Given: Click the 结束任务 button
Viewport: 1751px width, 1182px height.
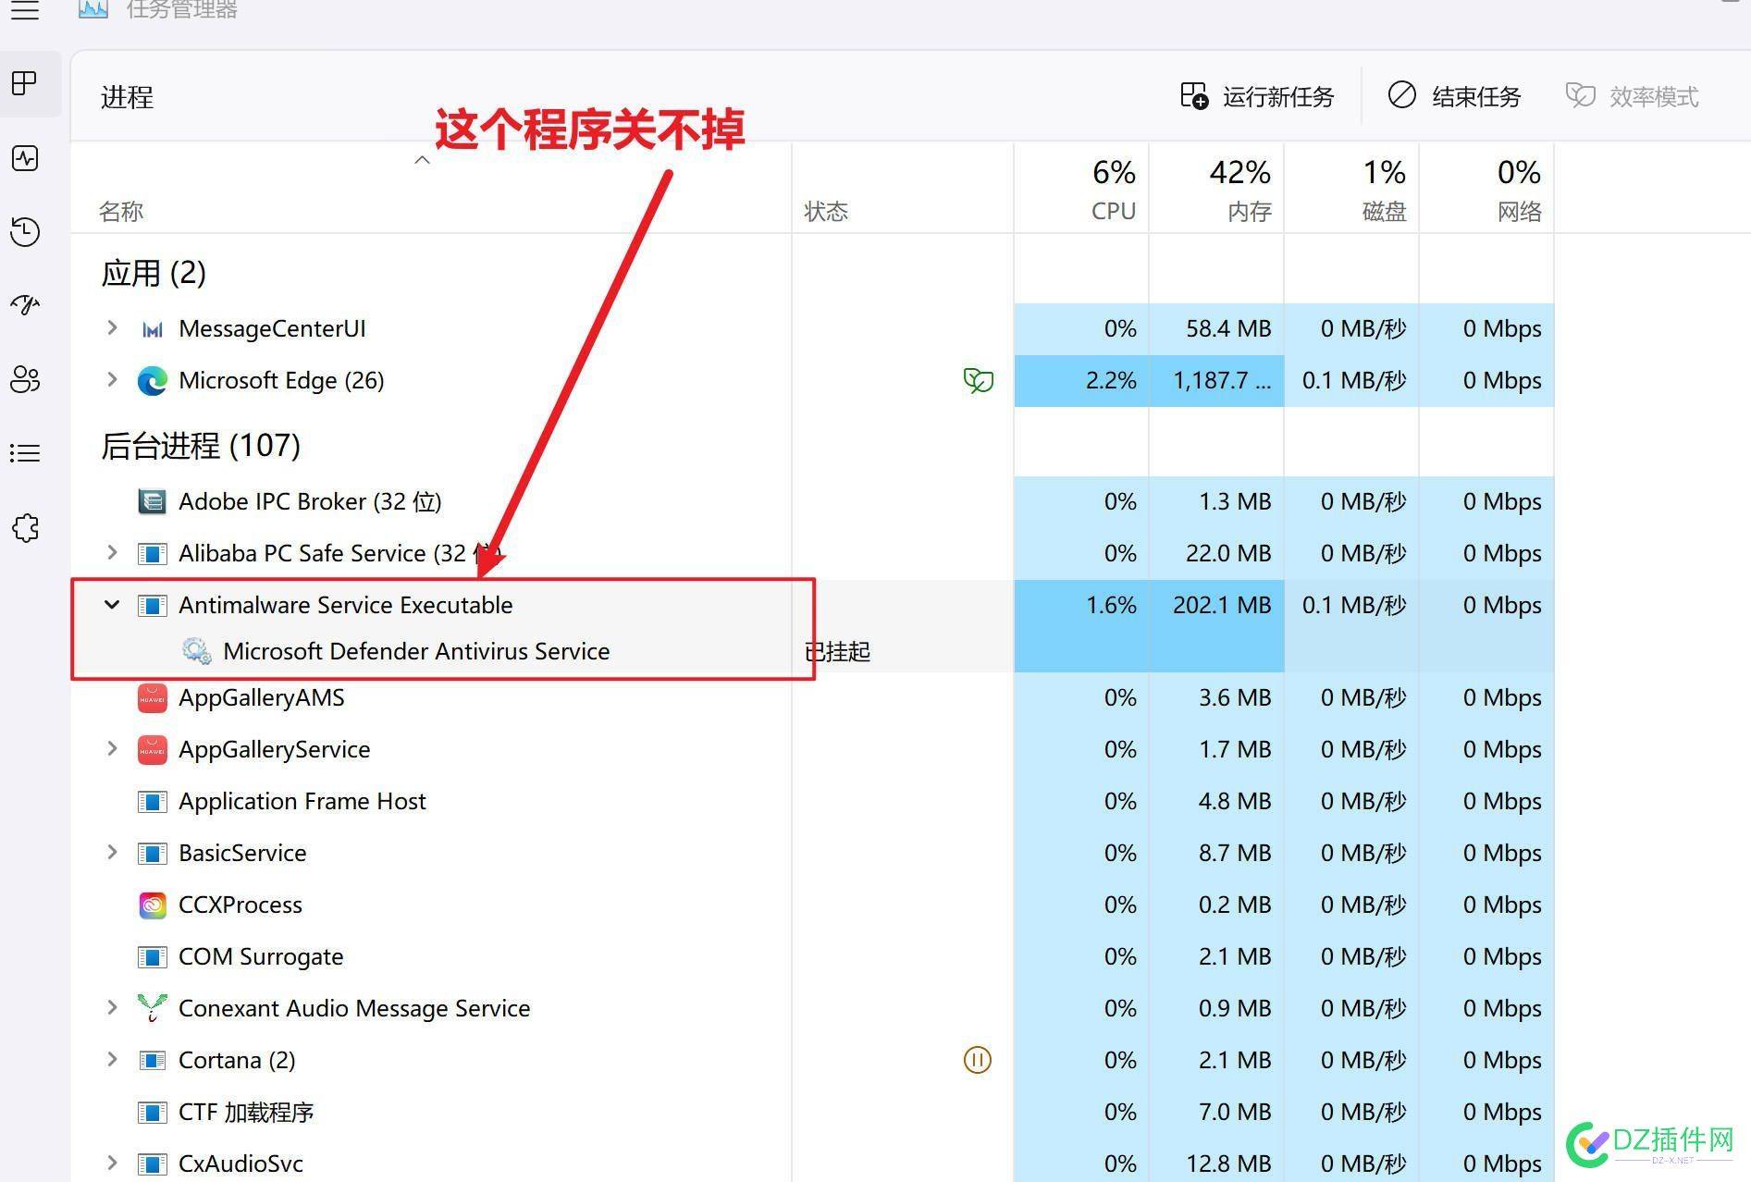Looking at the screenshot, I should pos(1454,96).
